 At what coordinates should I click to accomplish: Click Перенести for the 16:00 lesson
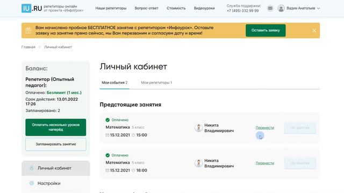click(x=265, y=163)
